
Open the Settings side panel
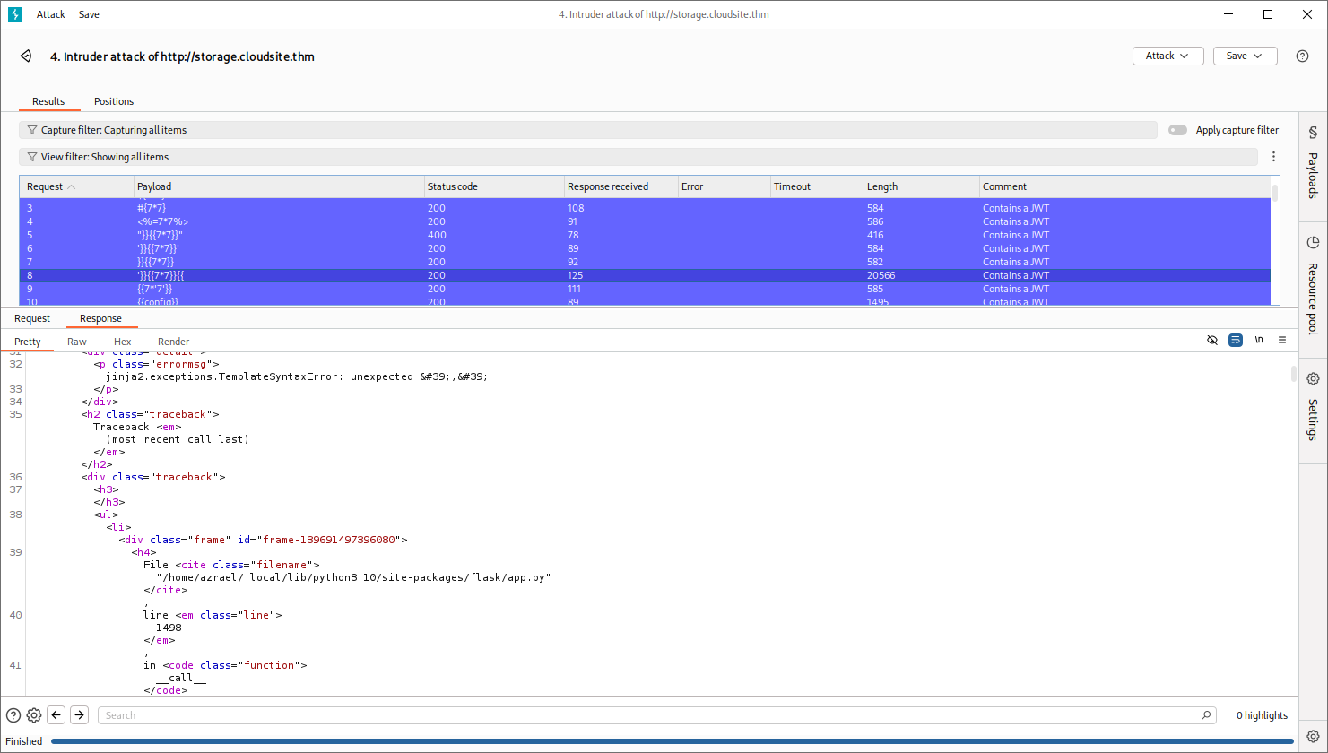click(x=1313, y=406)
